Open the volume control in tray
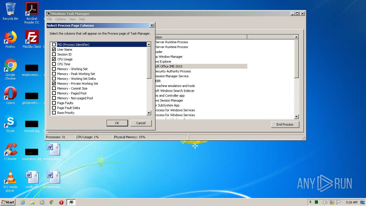The image size is (366, 206). (x=325, y=202)
